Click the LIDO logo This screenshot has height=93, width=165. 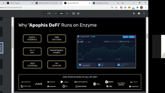coord(134,82)
